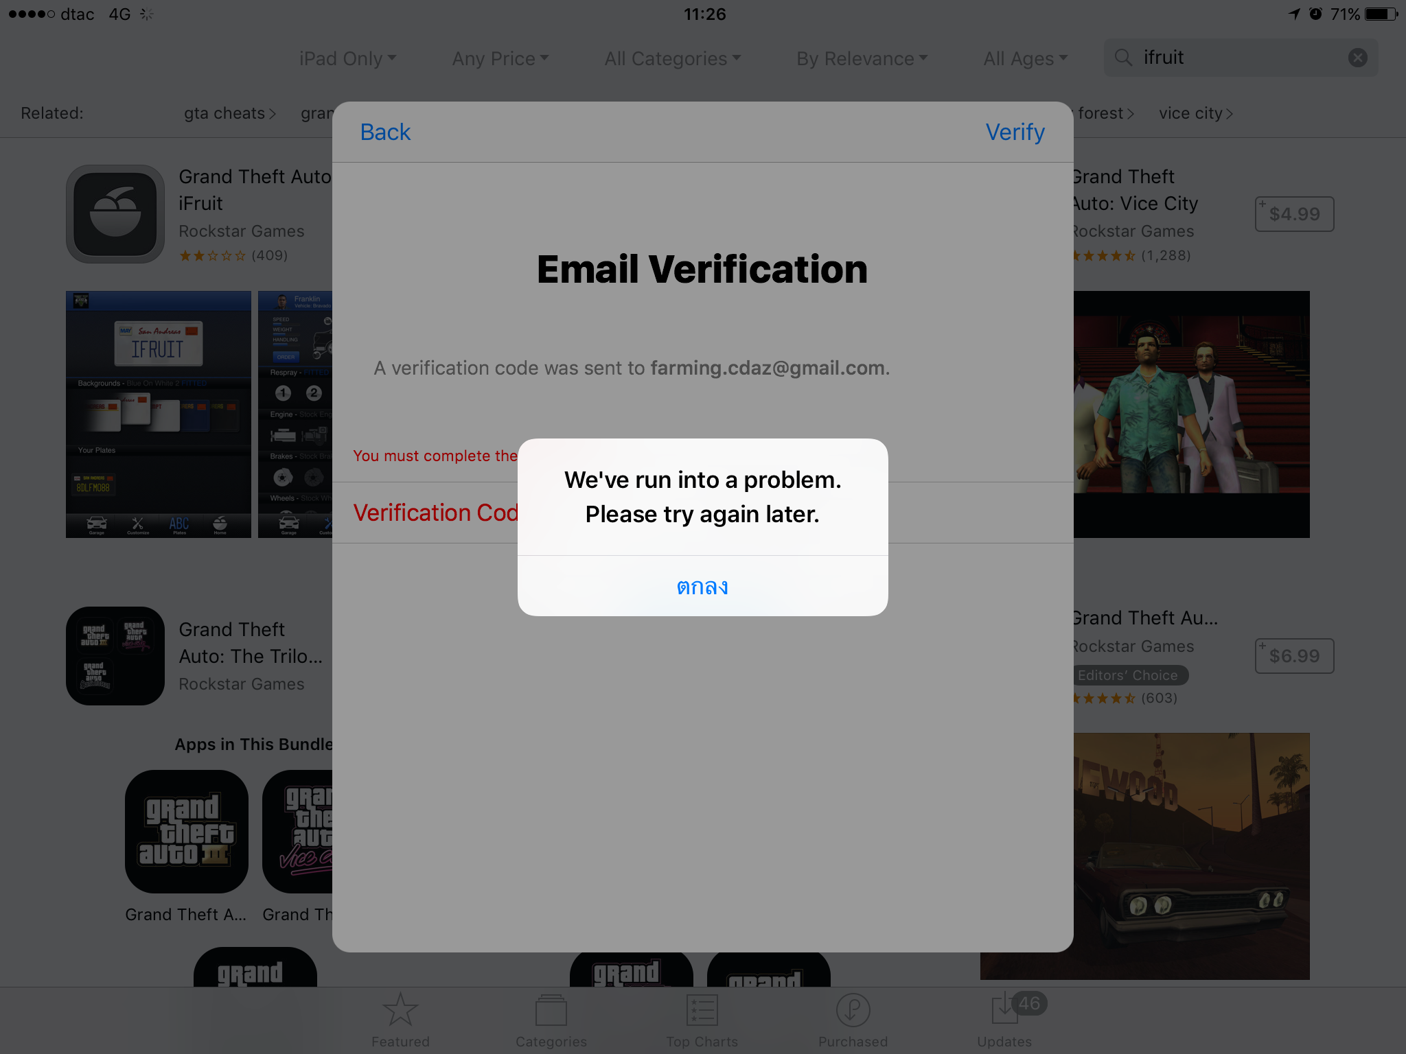Open the All Categories dropdown
Screen dimensions: 1406x1054
coord(673,58)
